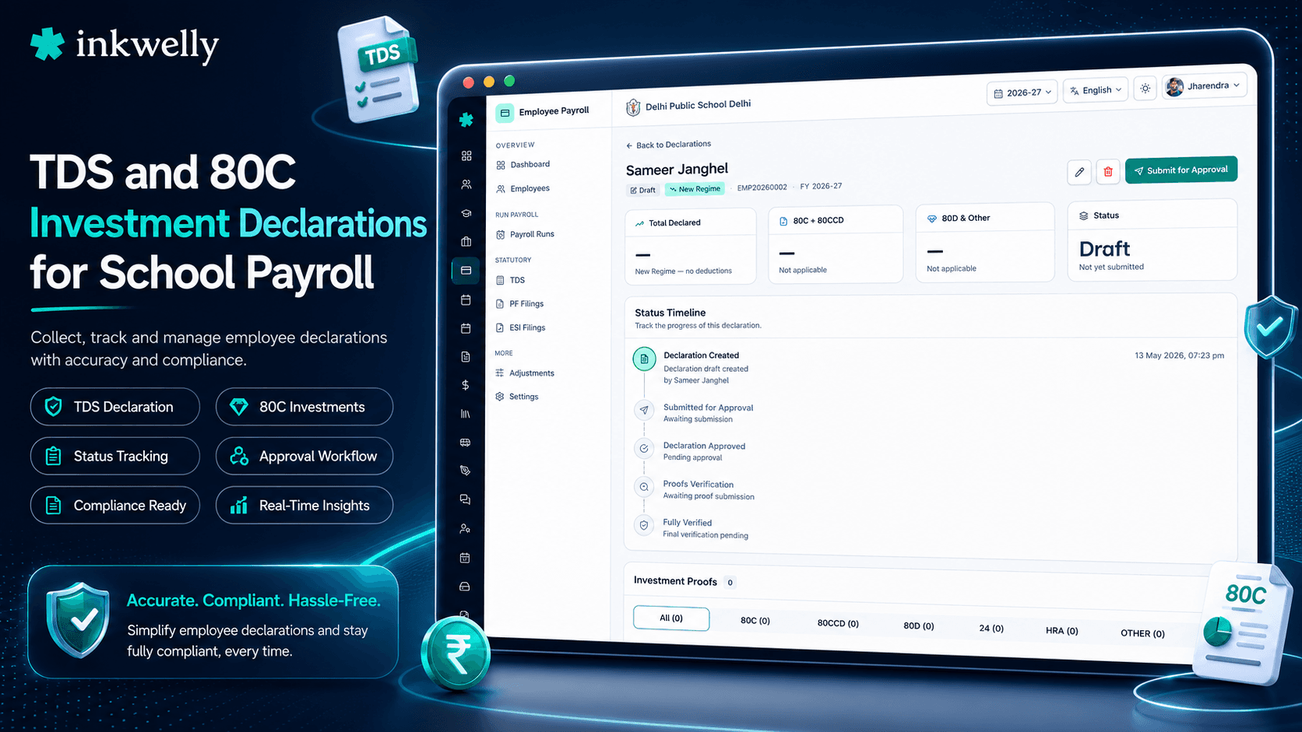Screen dimensions: 1302x732
Task: Click the Real-Time Insights feature pill
Action: tap(304, 506)
